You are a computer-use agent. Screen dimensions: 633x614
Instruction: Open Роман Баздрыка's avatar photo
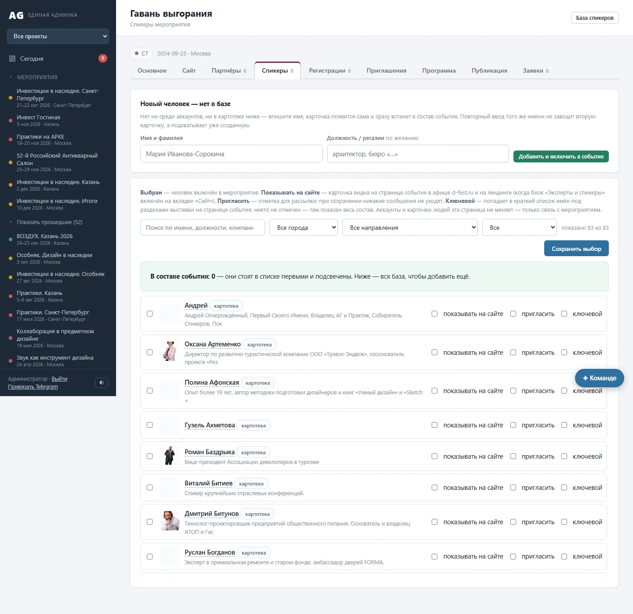[170, 456]
